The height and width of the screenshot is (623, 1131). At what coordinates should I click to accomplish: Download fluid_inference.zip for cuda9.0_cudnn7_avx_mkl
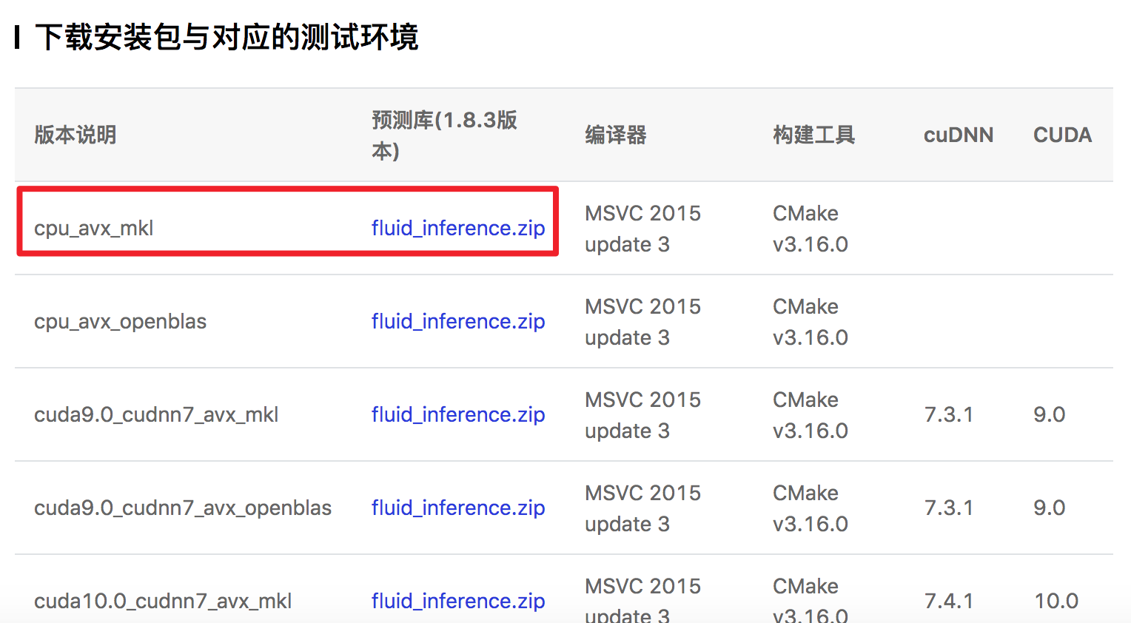point(457,414)
